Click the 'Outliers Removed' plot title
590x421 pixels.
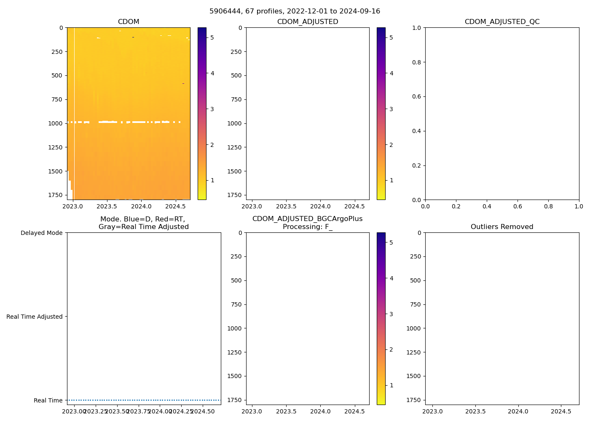point(502,227)
